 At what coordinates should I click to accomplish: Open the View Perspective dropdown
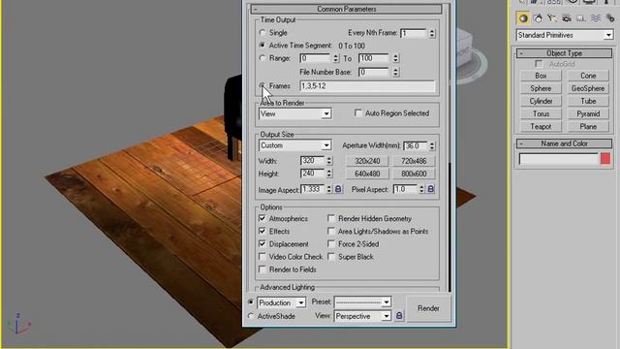coord(362,316)
